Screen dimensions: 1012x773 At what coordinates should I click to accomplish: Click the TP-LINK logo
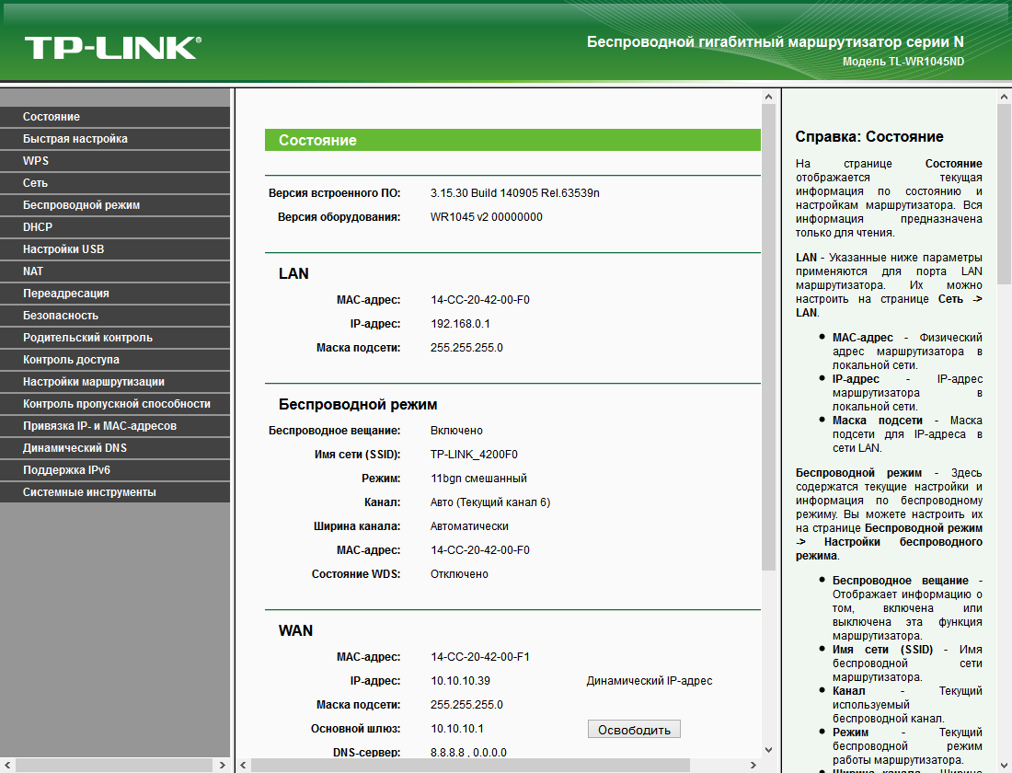point(113,49)
